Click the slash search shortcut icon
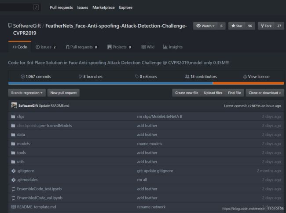286x213 pixels. click(36, 7)
